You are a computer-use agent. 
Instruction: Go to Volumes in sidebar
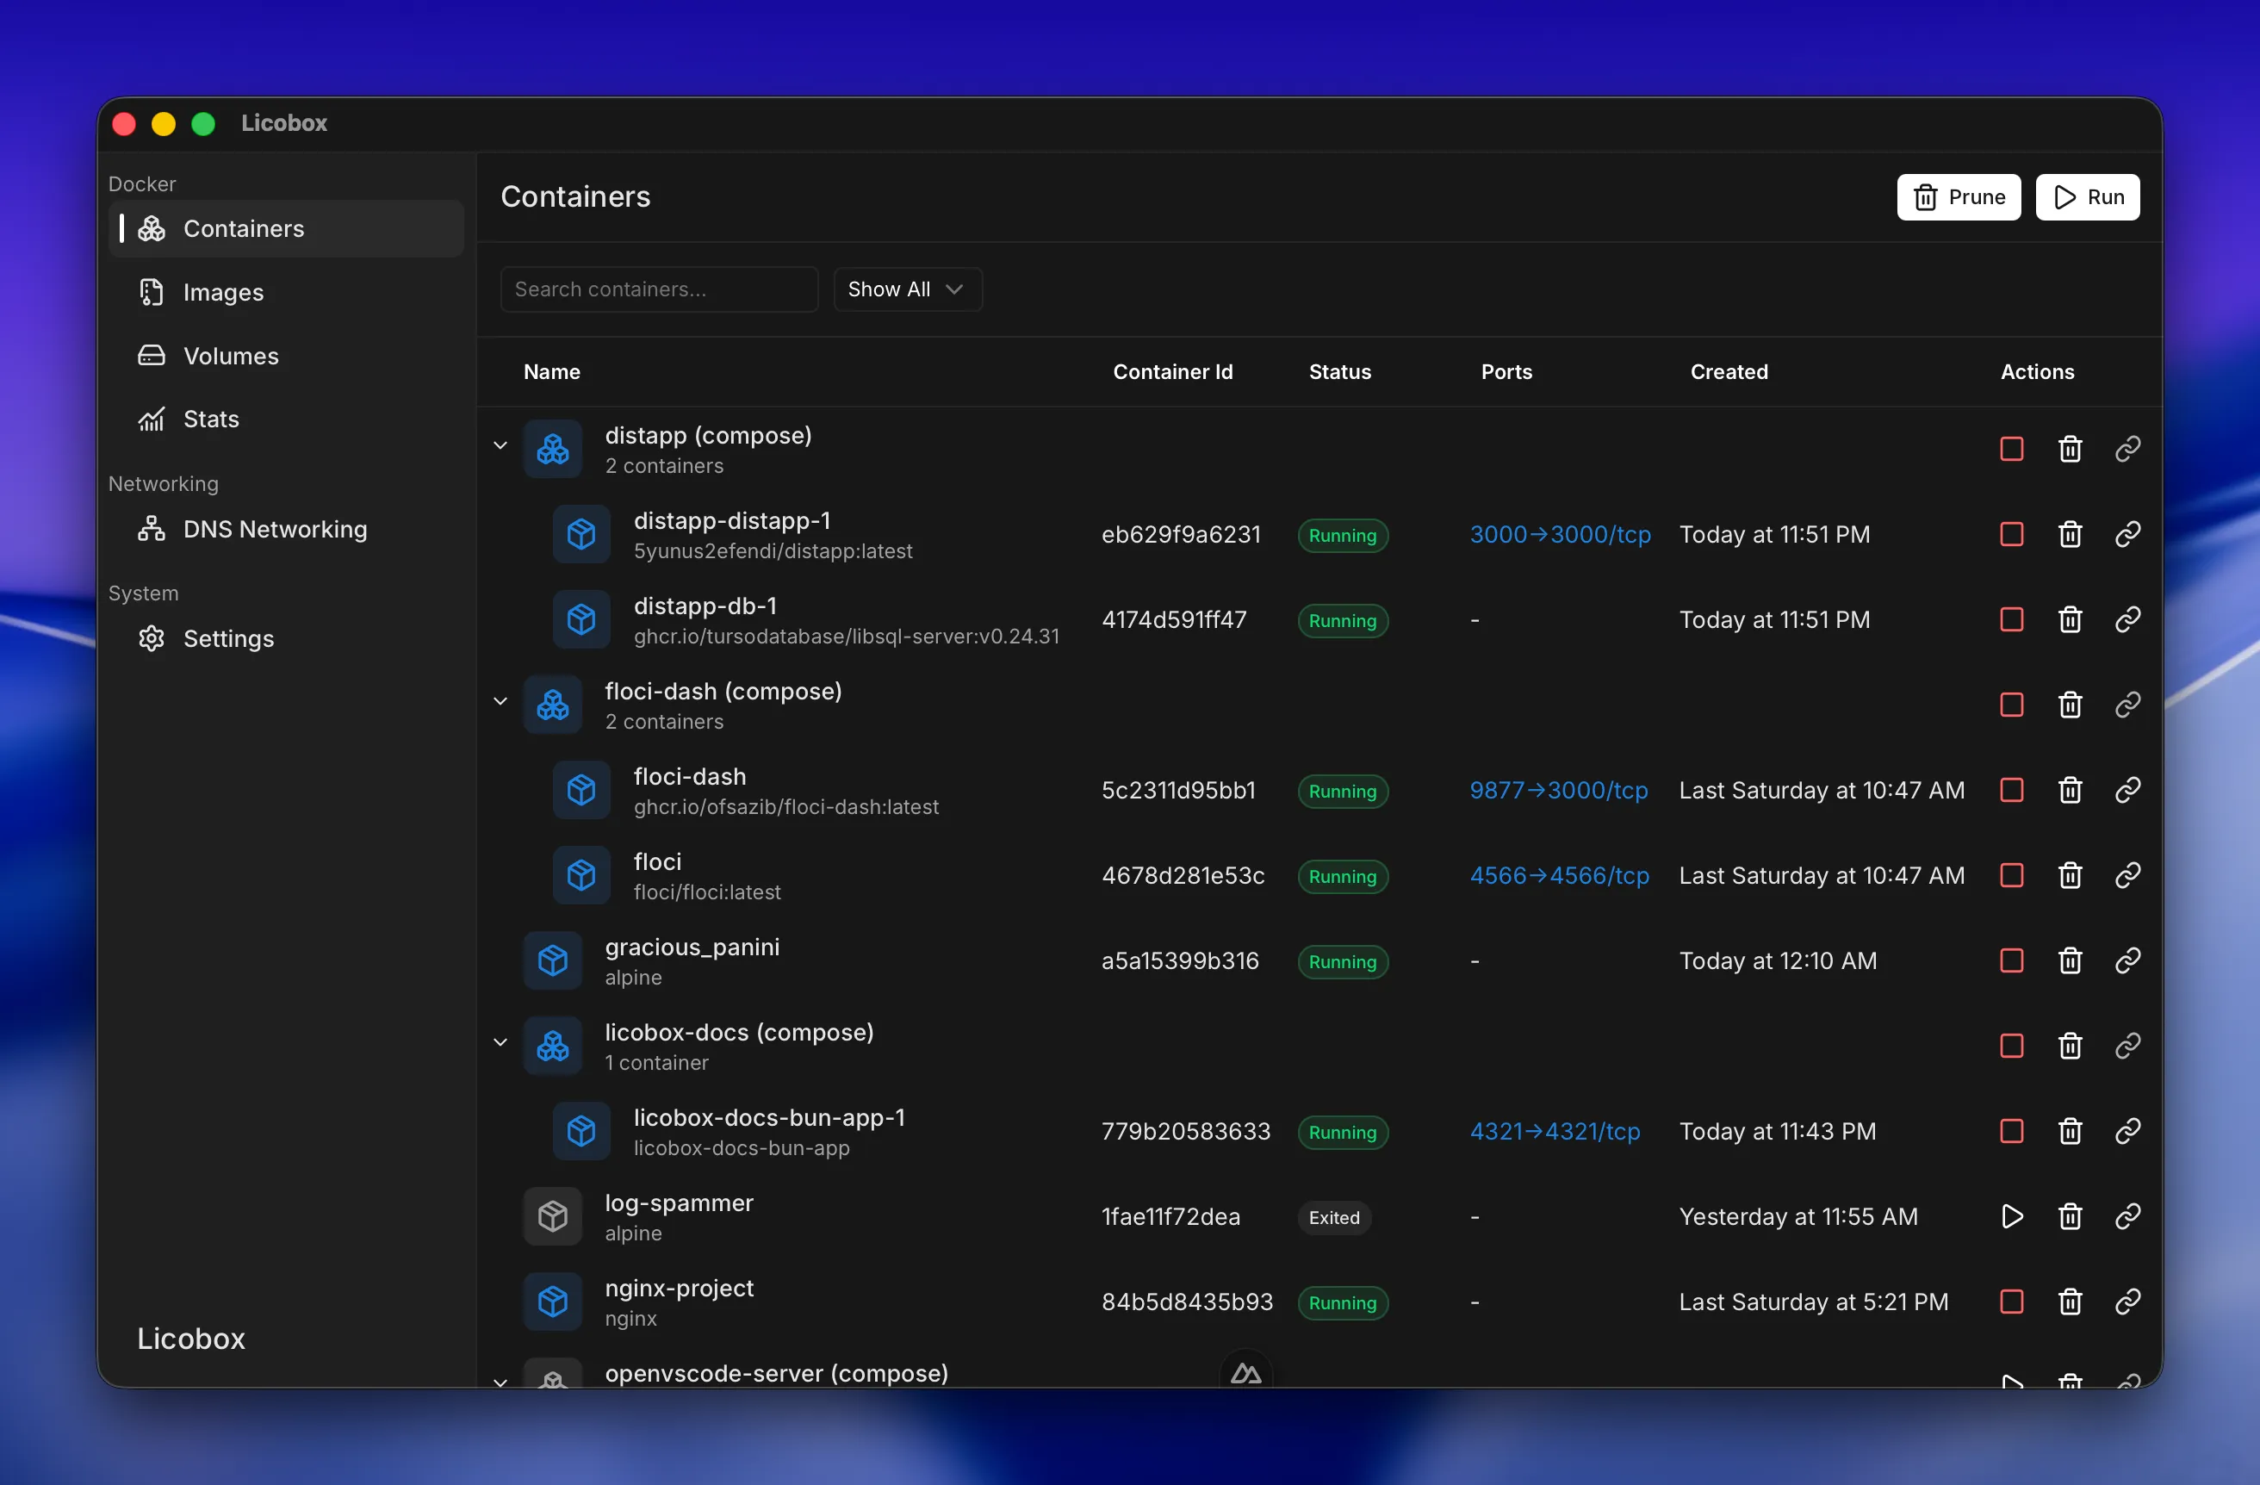pyautogui.click(x=286, y=356)
